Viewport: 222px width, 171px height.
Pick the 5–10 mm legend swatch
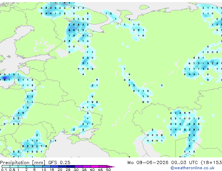point(38,166)
